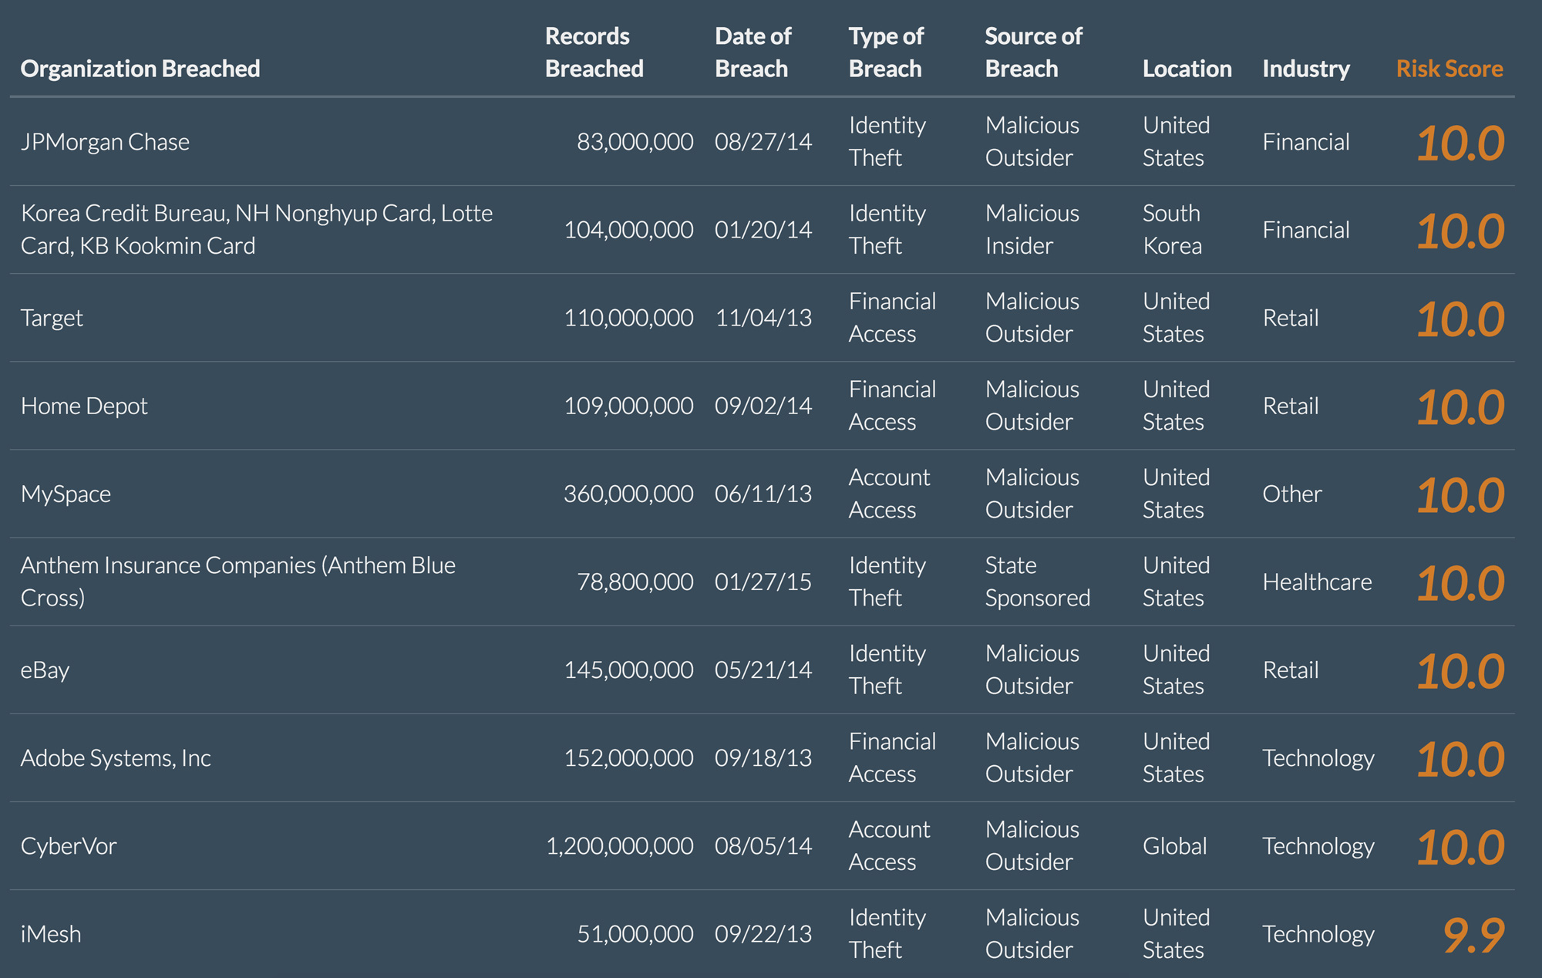Screen dimensions: 1542x978
Task: Click the 11/04/13 breach date
Action: [763, 318]
